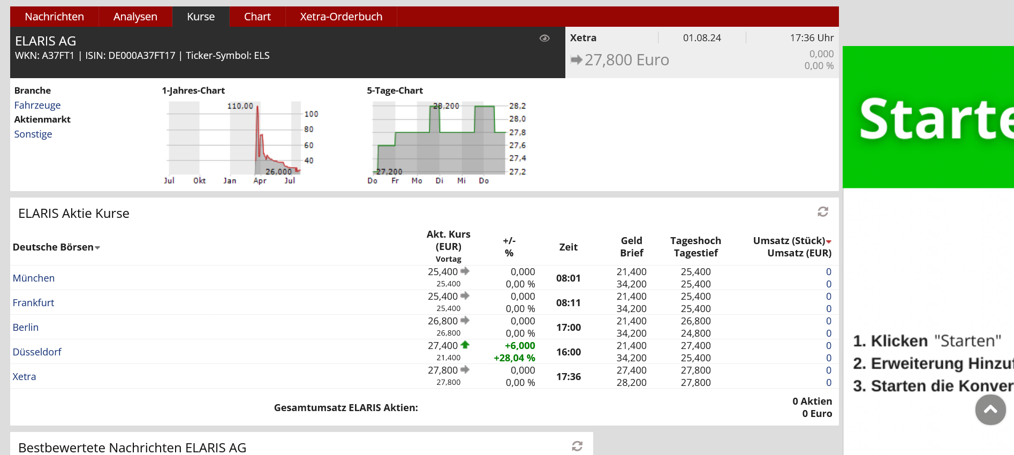Click the scroll-to-top arrow button

990,410
